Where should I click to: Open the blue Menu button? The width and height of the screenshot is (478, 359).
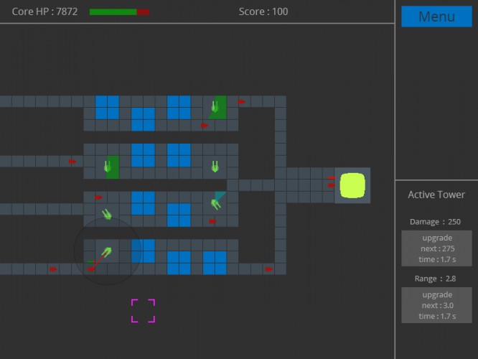tap(436, 17)
